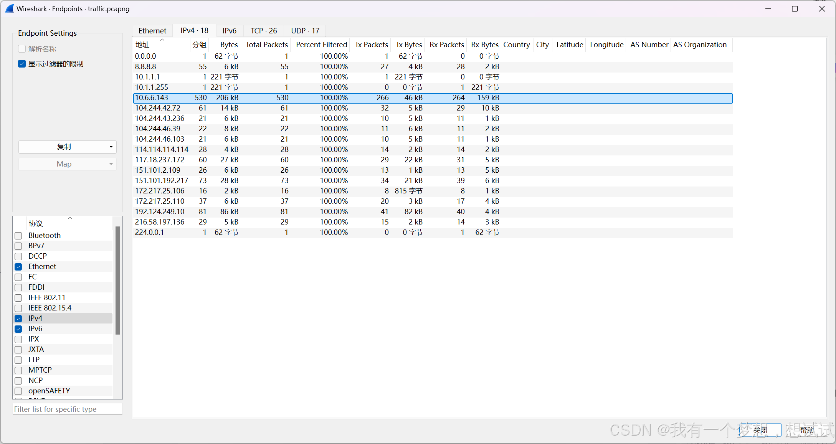Image resolution: width=836 pixels, height=444 pixels.
Task: Sort by the Bytes column header
Action: click(x=229, y=45)
